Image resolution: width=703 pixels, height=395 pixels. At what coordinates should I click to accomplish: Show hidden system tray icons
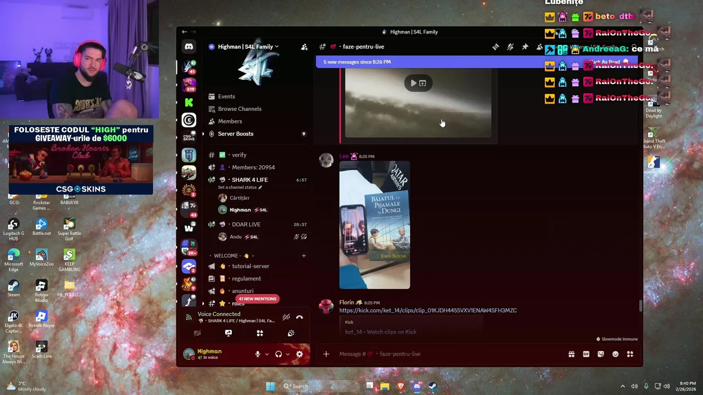622,386
